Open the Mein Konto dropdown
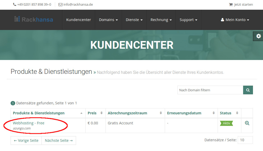The height and width of the screenshot is (151, 263). [235, 20]
